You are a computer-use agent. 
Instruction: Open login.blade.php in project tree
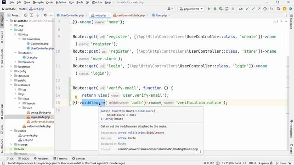click(40, 117)
